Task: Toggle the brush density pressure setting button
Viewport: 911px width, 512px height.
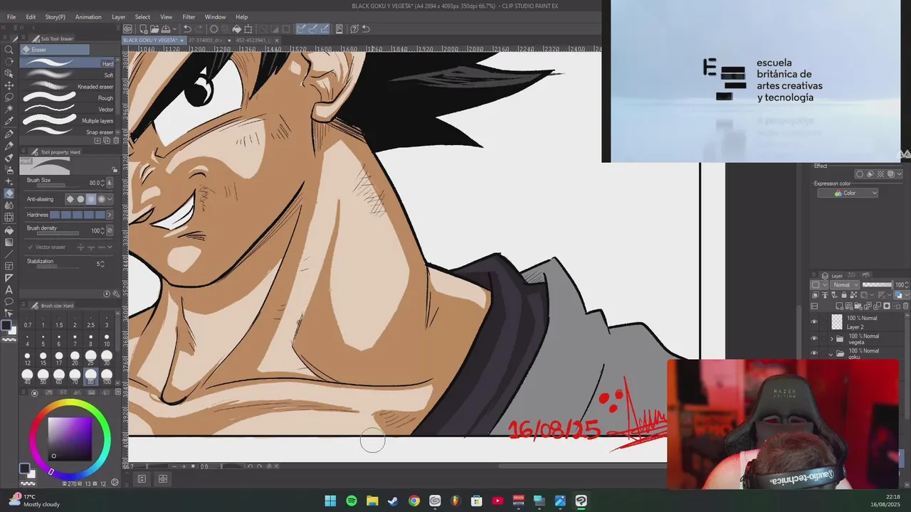Action: pyautogui.click(x=109, y=230)
